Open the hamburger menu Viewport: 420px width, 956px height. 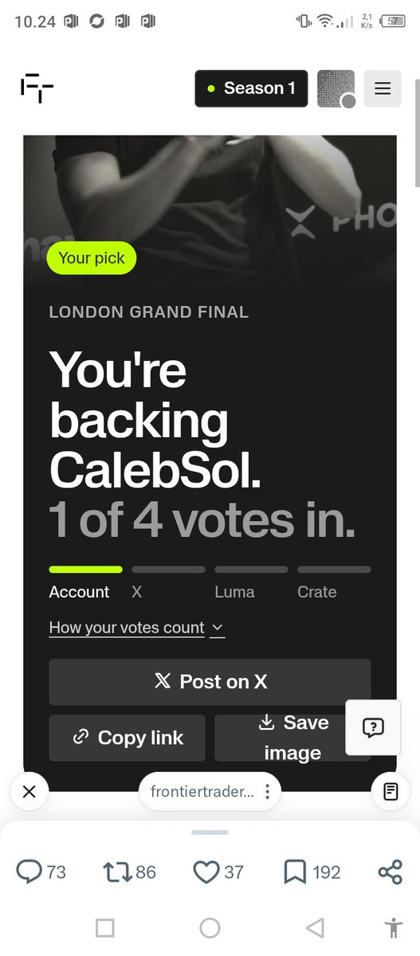pyautogui.click(x=383, y=88)
